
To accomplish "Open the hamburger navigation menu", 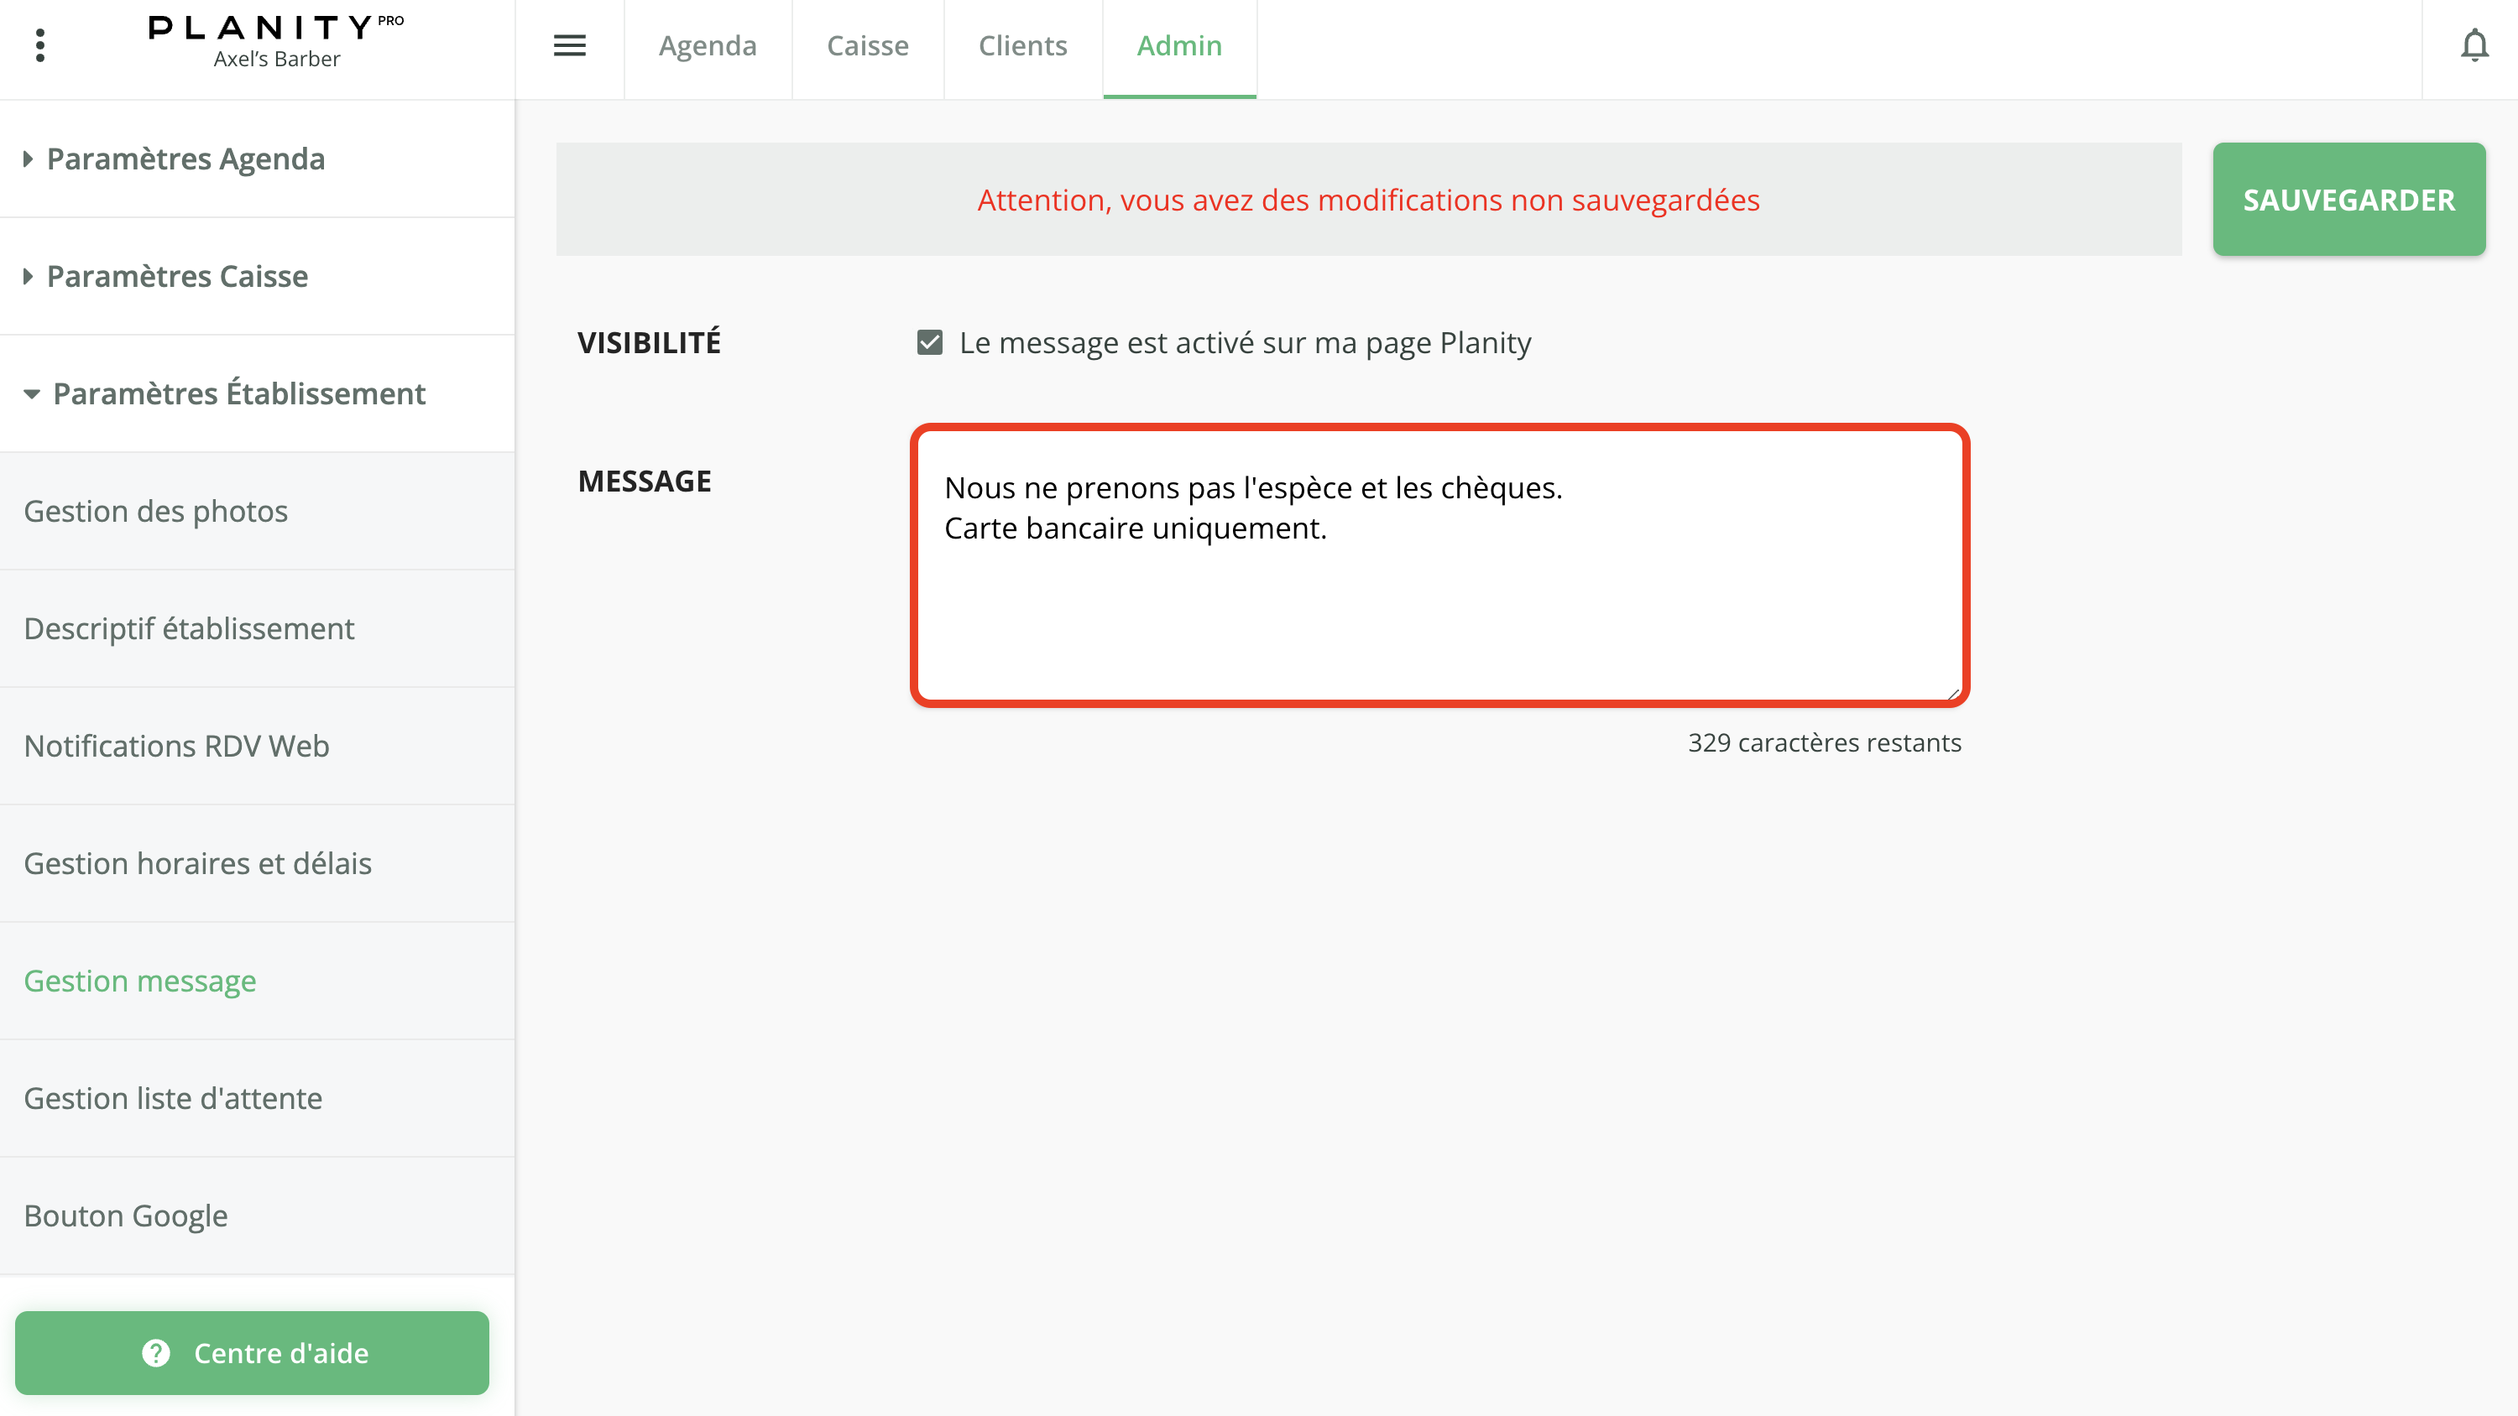I will click(x=570, y=45).
